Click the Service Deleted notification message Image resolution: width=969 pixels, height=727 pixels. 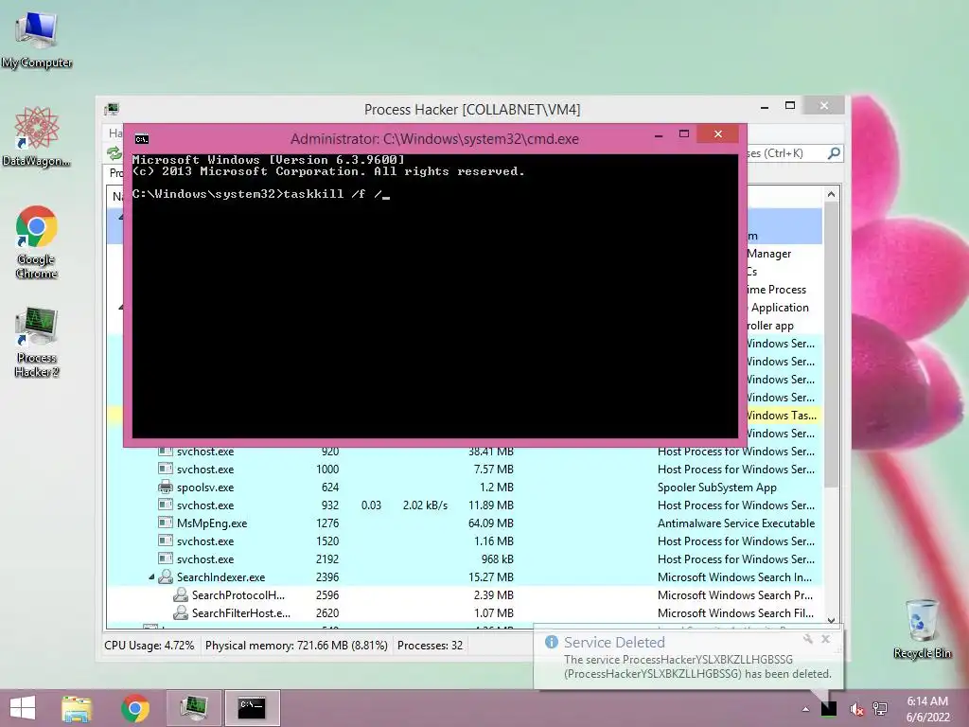tap(697, 666)
